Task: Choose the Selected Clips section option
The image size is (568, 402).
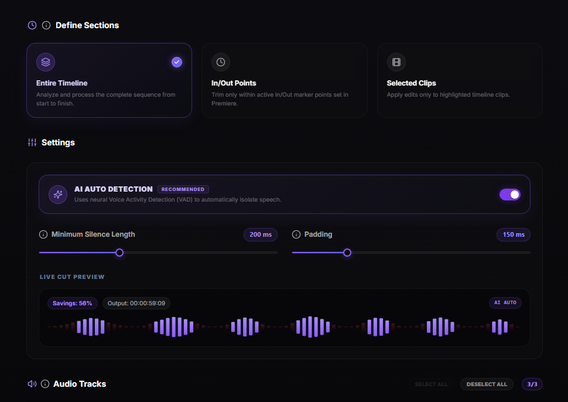Action: click(x=460, y=80)
